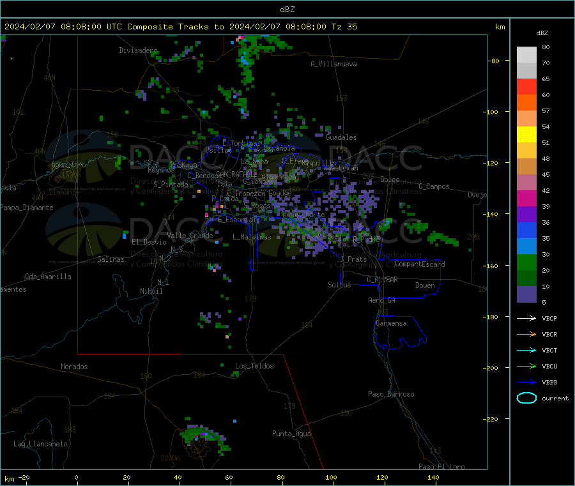Image resolution: width=575 pixels, height=486 pixels.
Task: Pick the purple 36-39 dBZ swatch
Action: [526, 215]
